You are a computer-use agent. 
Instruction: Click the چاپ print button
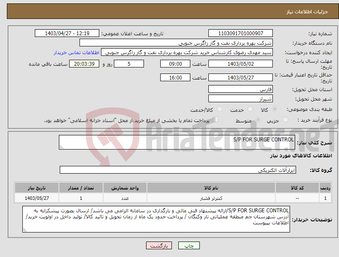pos(189,246)
